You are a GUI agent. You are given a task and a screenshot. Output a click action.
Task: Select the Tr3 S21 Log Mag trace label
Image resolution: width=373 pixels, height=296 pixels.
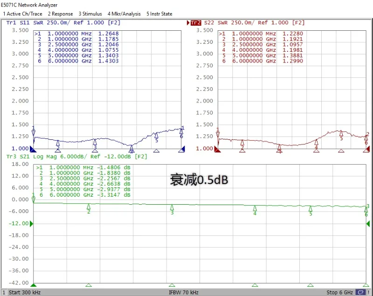pyautogui.click(x=76, y=157)
